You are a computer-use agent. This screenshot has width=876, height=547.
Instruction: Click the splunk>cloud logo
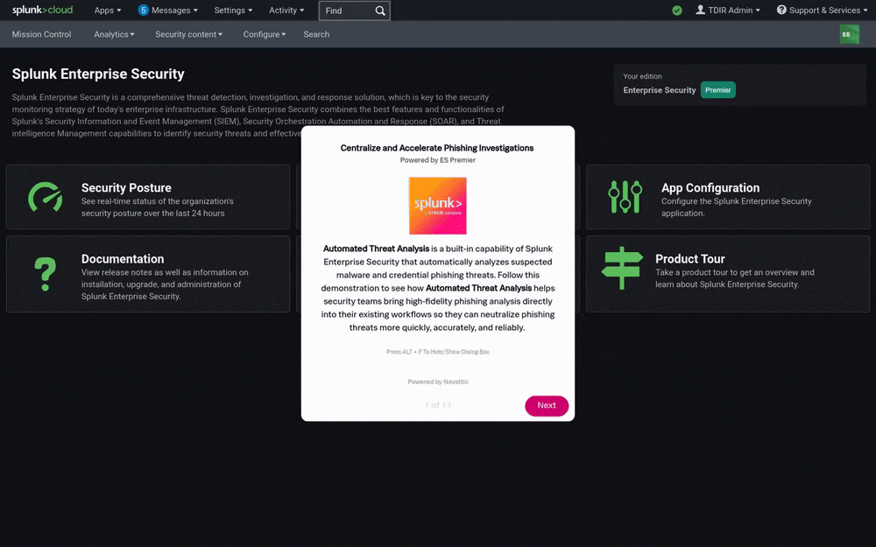[x=42, y=10]
